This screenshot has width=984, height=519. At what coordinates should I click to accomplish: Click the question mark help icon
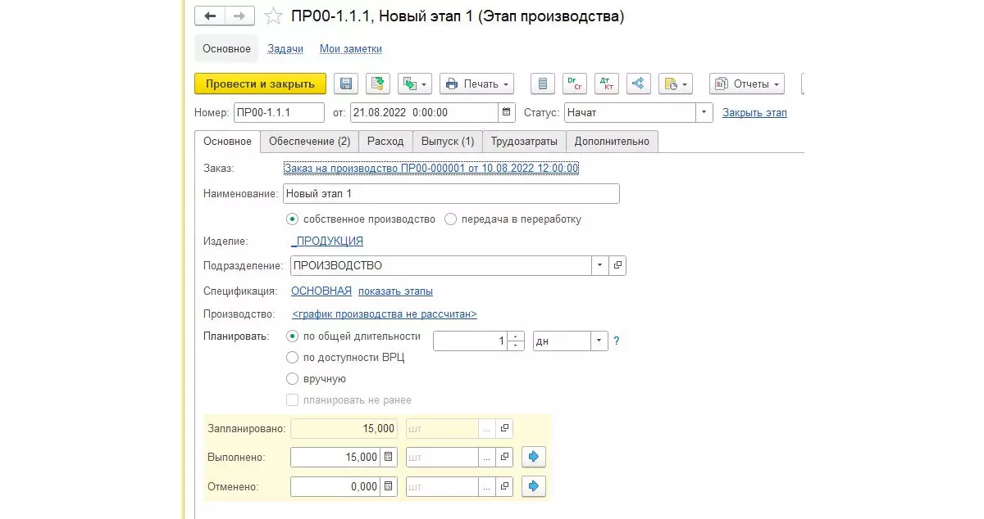click(x=617, y=341)
